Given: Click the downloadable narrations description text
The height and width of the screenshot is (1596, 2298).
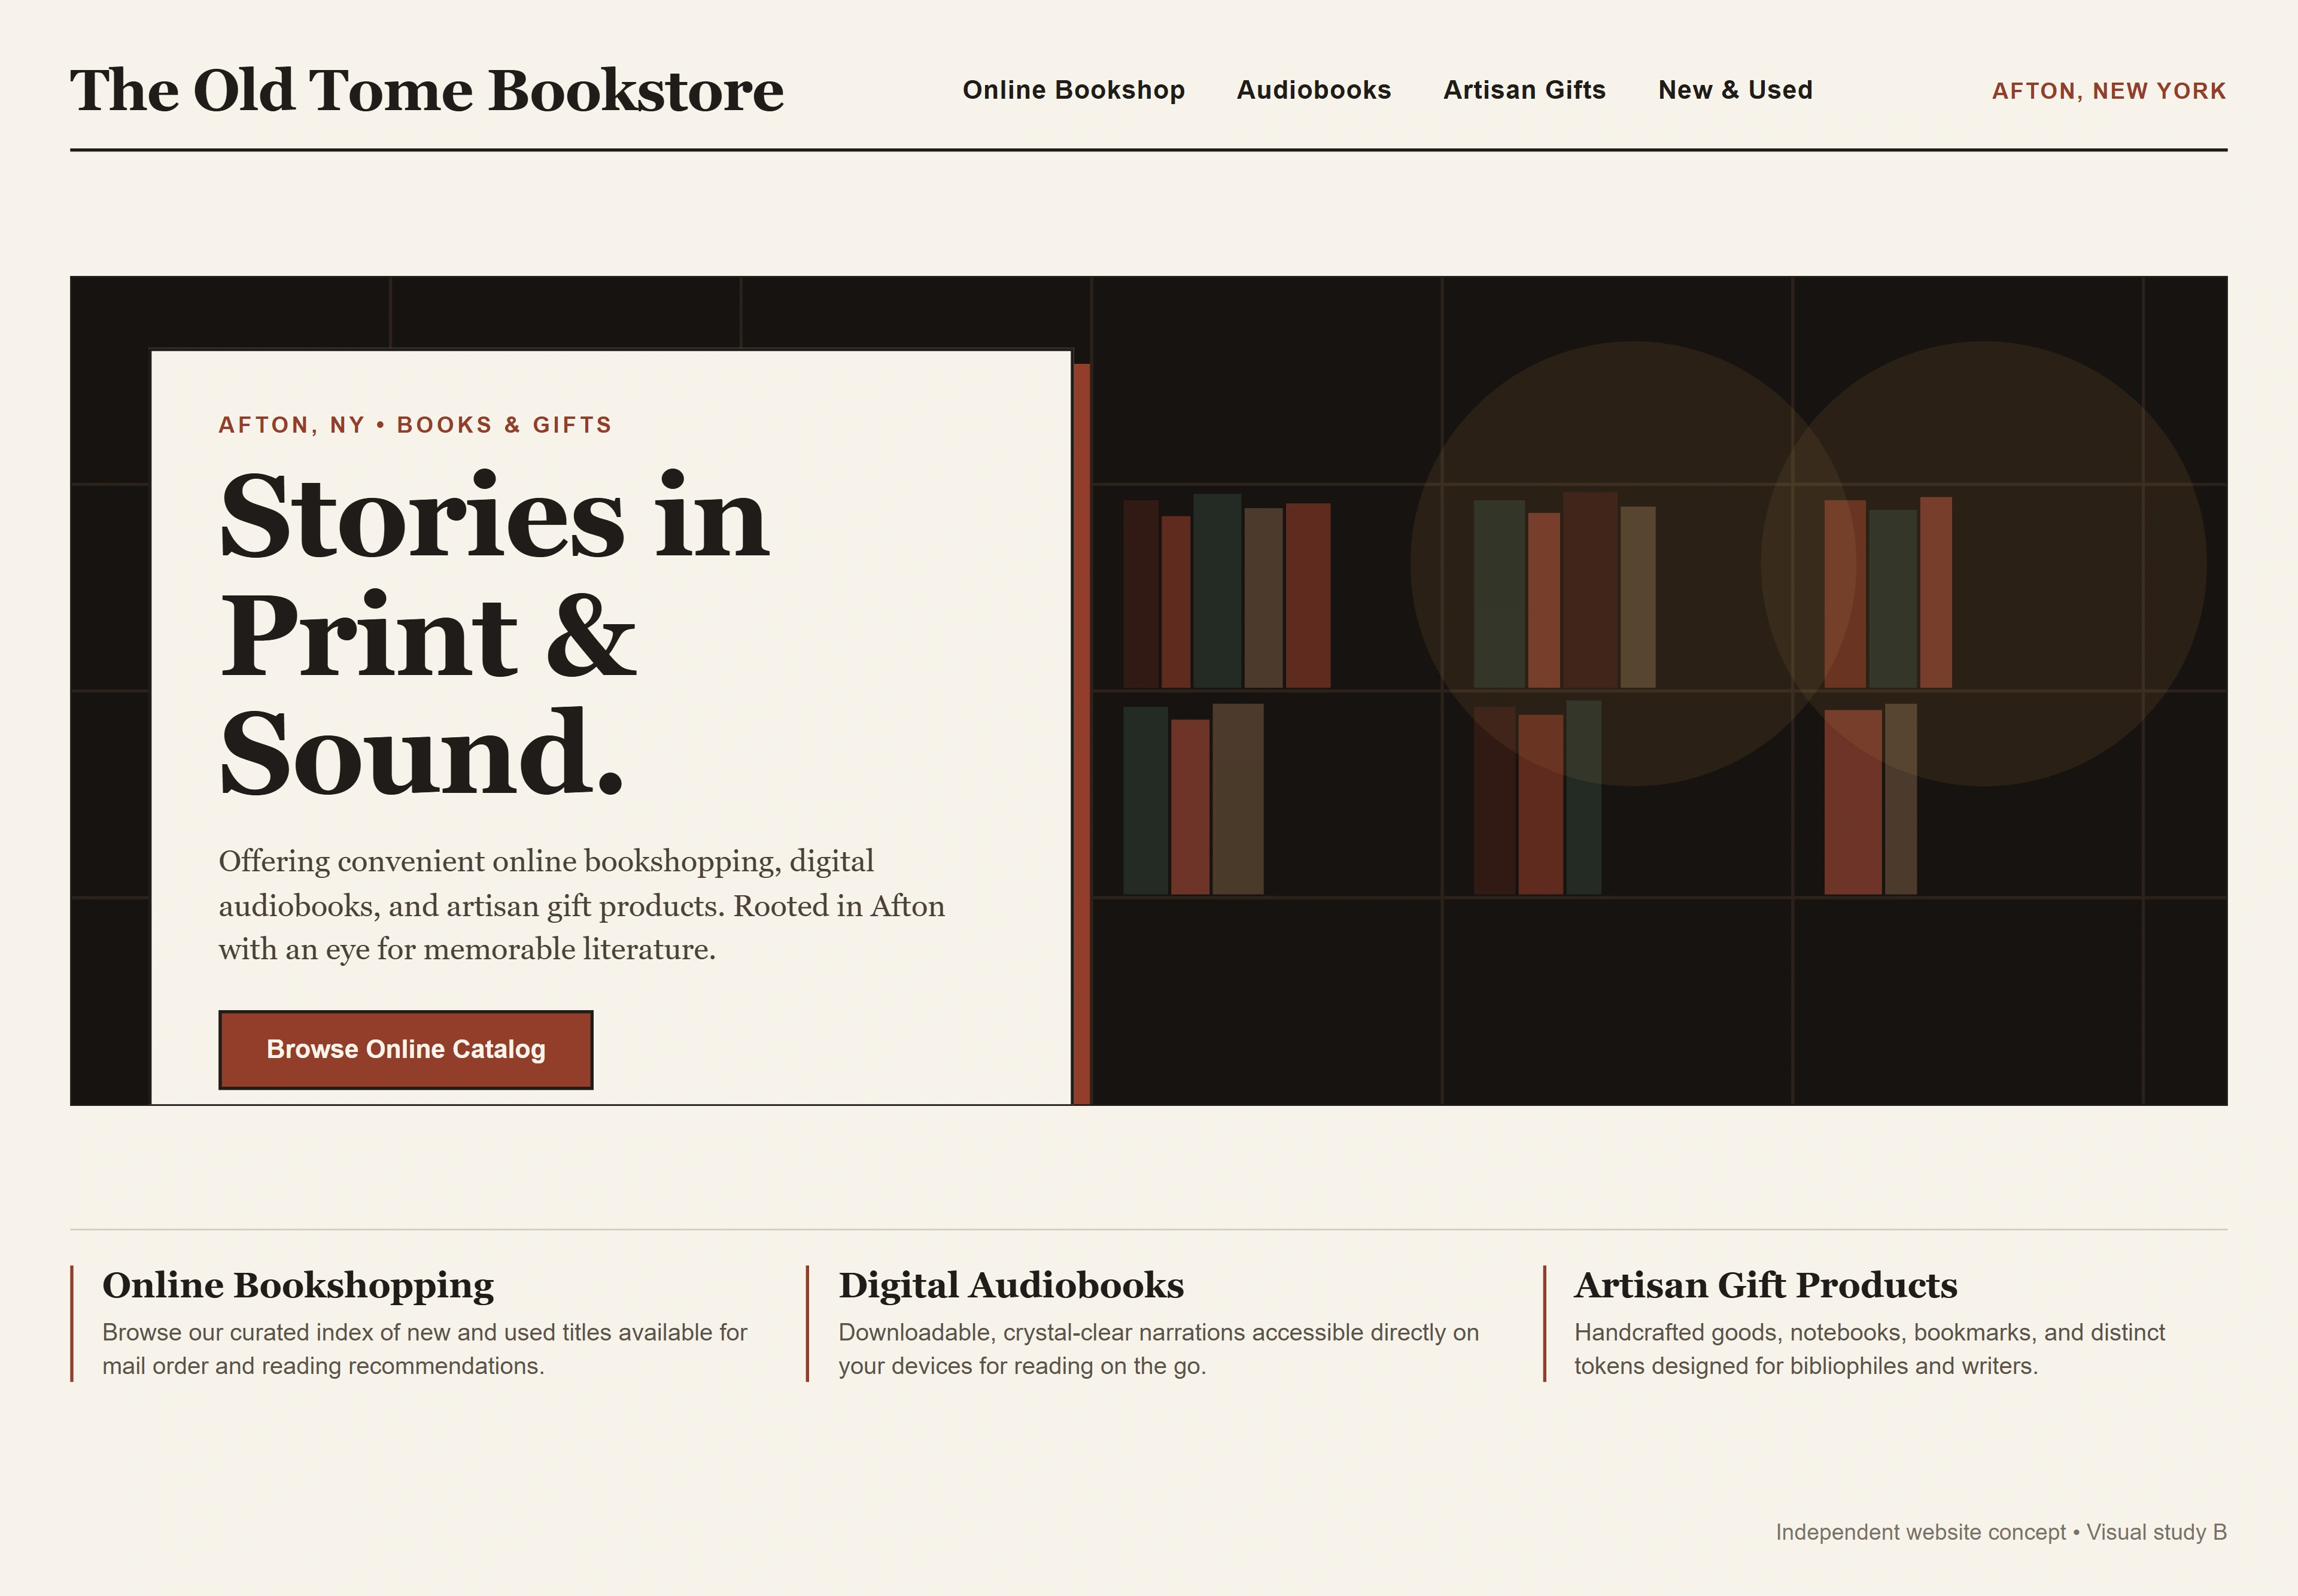Looking at the screenshot, I should tap(1158, 1349).
